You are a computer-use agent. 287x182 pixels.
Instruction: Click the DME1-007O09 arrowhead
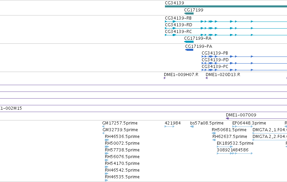tap(227, 118)
